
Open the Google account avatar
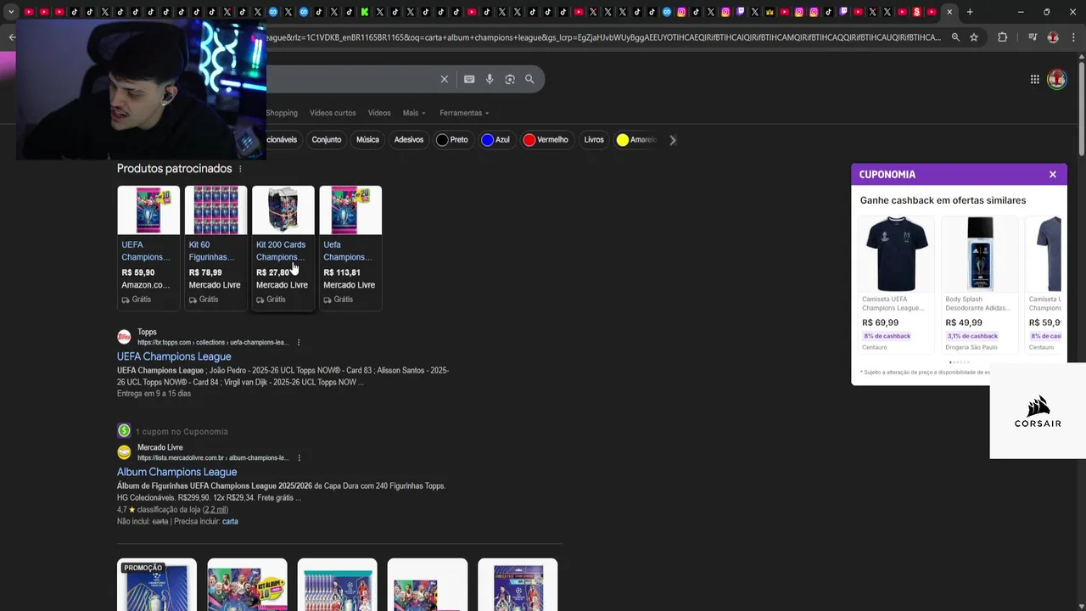(1056, 79)
